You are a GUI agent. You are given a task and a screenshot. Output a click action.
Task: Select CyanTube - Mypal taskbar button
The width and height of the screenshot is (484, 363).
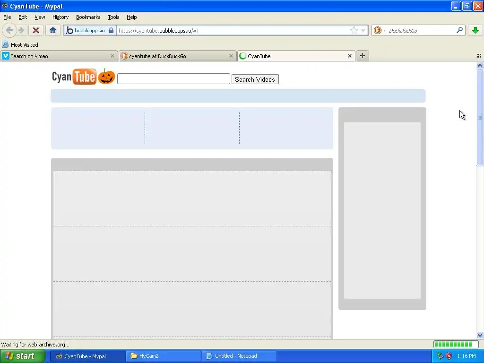pyautogui.click(x=87, y=356)
